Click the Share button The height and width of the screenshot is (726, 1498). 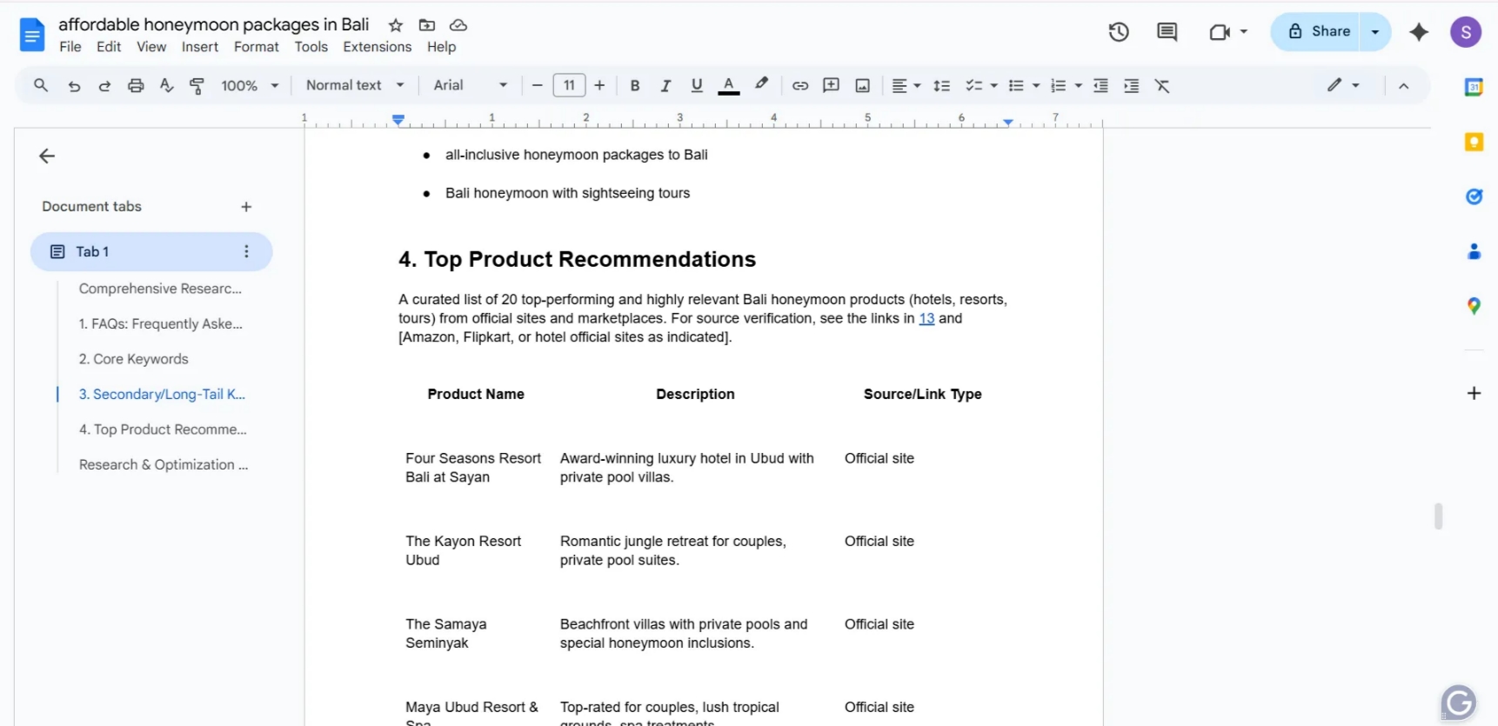[x=1315, y=32]
